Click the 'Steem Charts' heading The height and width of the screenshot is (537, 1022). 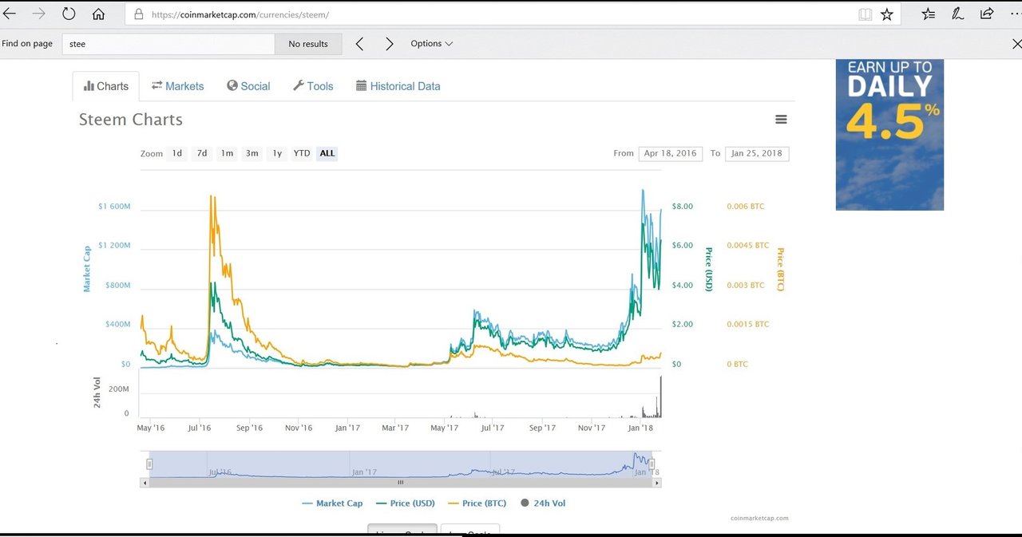click(x=131, y=120)
